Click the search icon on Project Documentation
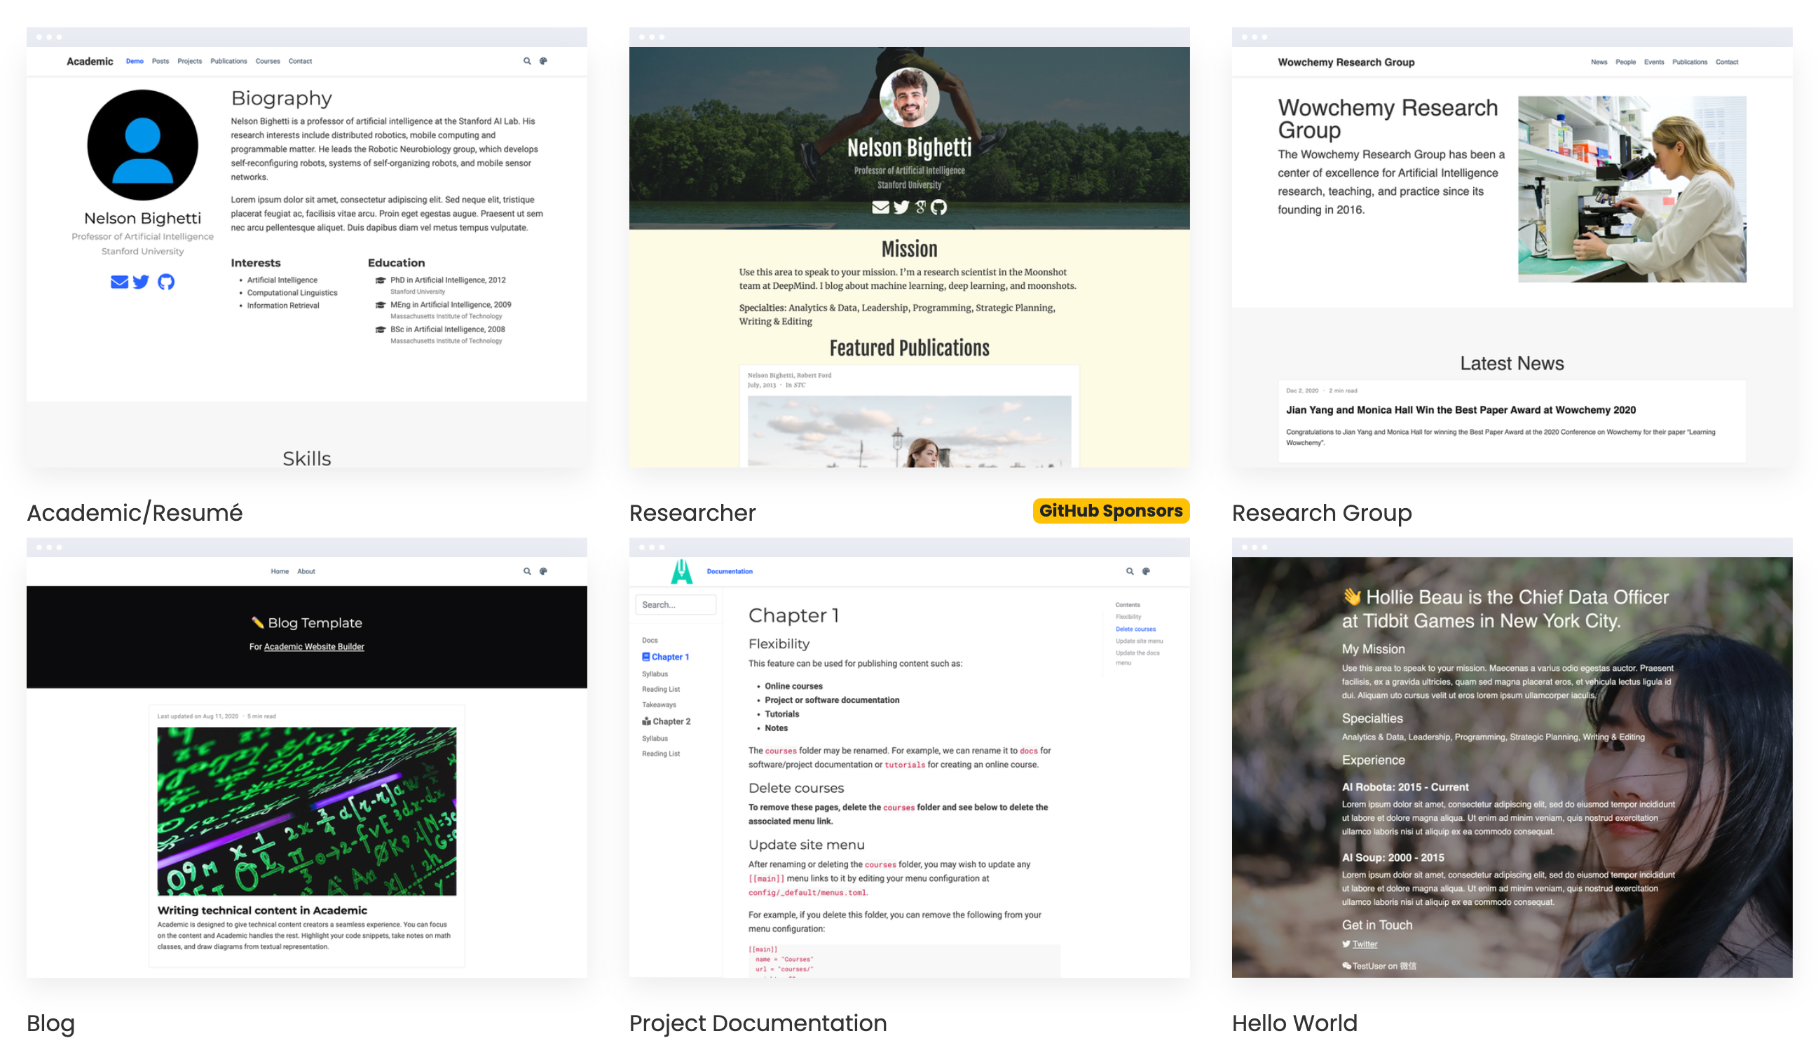Viewport: 1818px width, 1064px height. point(1130,571)
